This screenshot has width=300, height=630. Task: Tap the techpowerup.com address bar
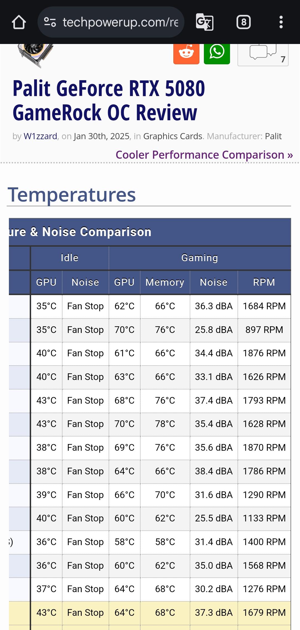coord(120,22)
